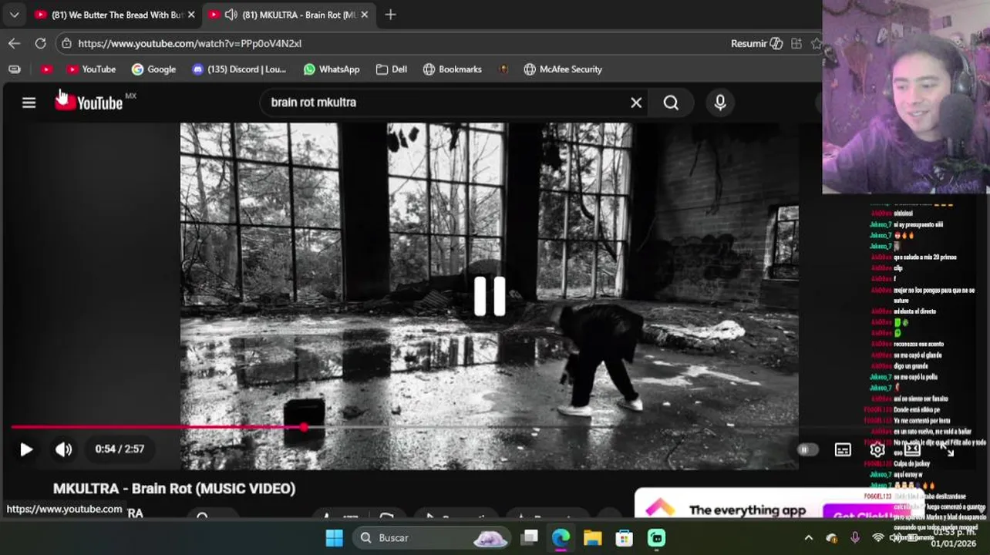Open the YouTube labeled favorite
990x555 pixels.
91,69
